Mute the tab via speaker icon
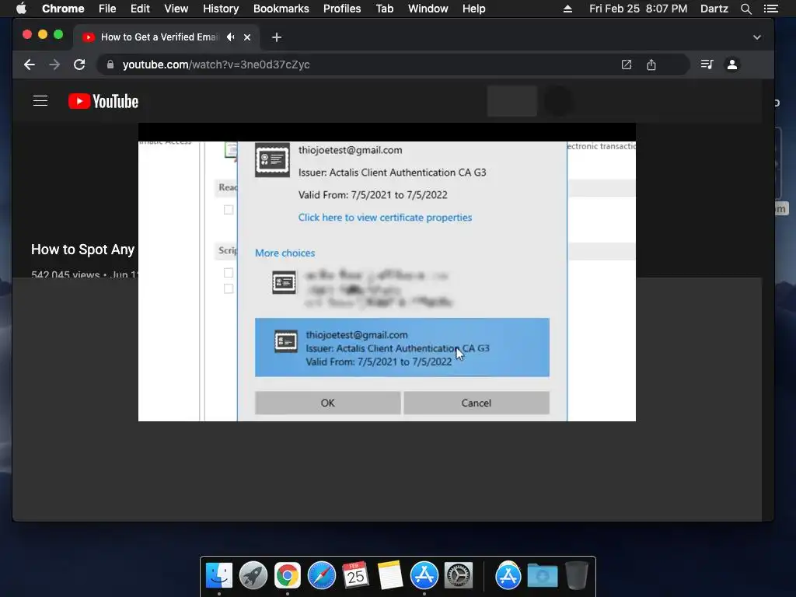The height and width of the screenshot is (597, 796). (x=231, y=37)
